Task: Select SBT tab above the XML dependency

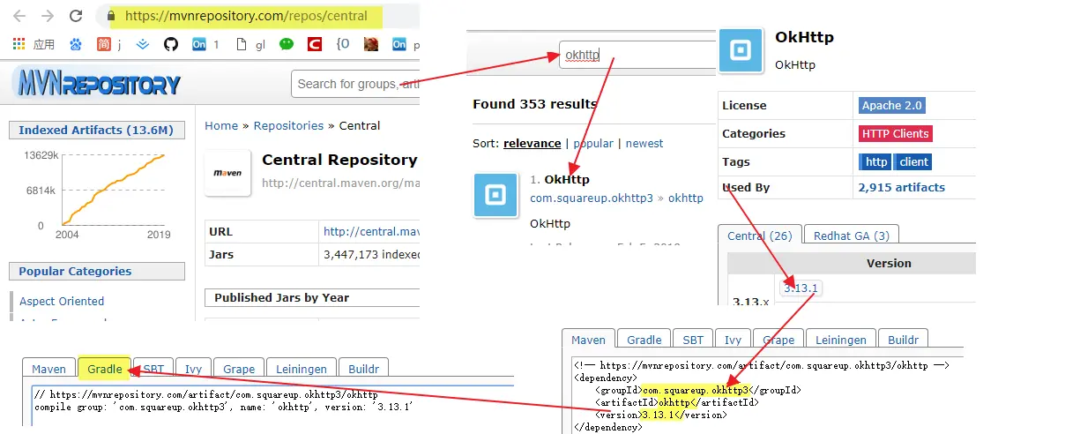Action: pos(693,340)
